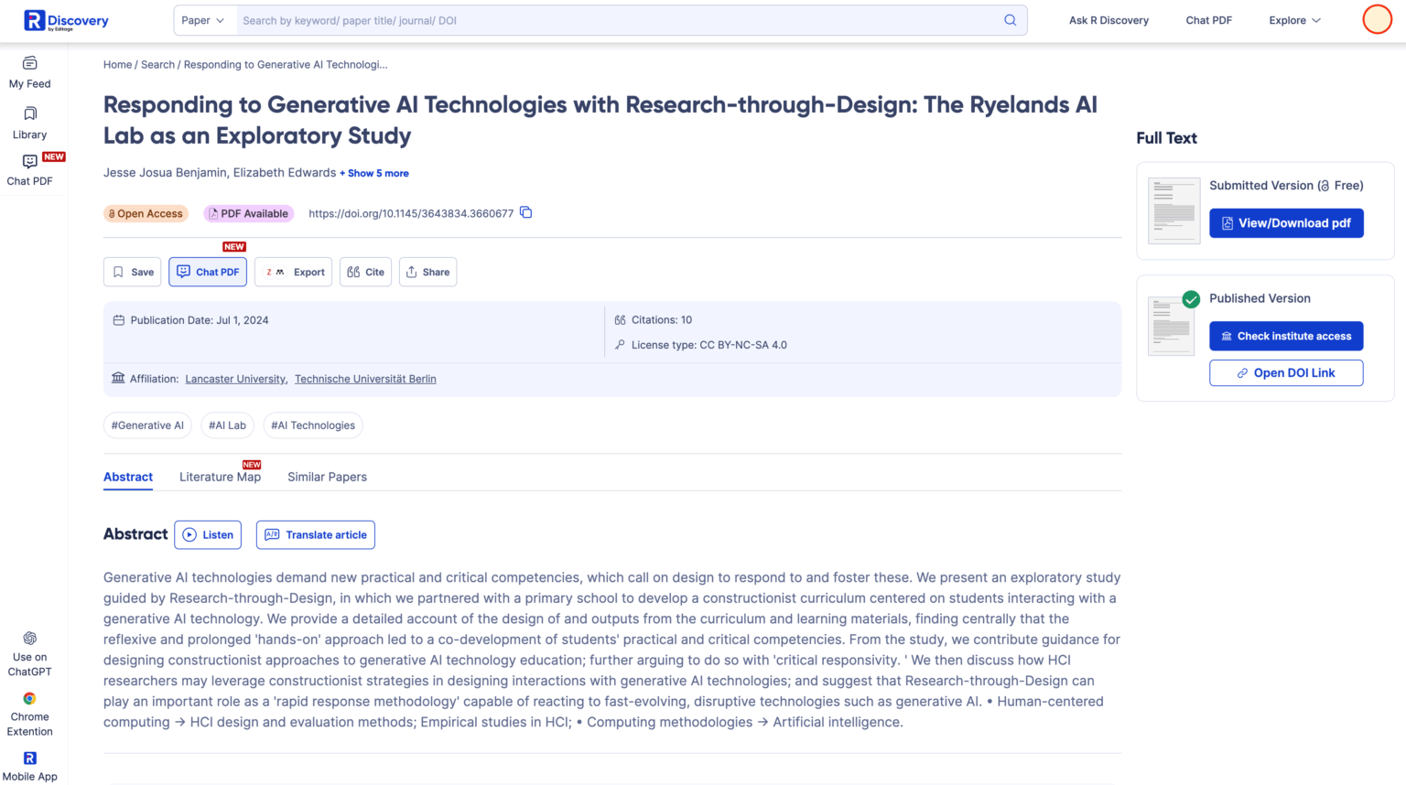
Task: Click the Use on ChatGPT icon
Action: (30, 639)
